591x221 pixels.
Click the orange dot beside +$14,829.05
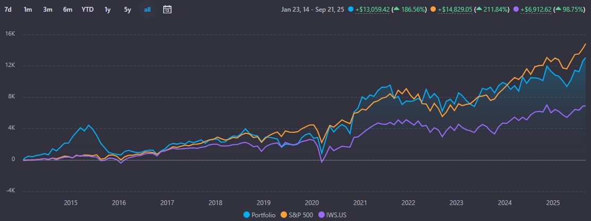[x=434, y=10]
